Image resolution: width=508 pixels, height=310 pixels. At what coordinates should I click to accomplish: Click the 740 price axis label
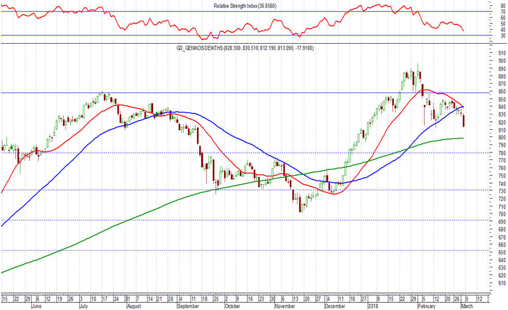[502, 184]
